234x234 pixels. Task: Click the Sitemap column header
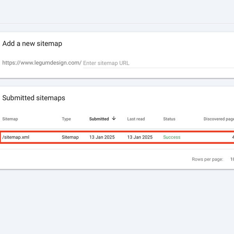pos(10,119)
